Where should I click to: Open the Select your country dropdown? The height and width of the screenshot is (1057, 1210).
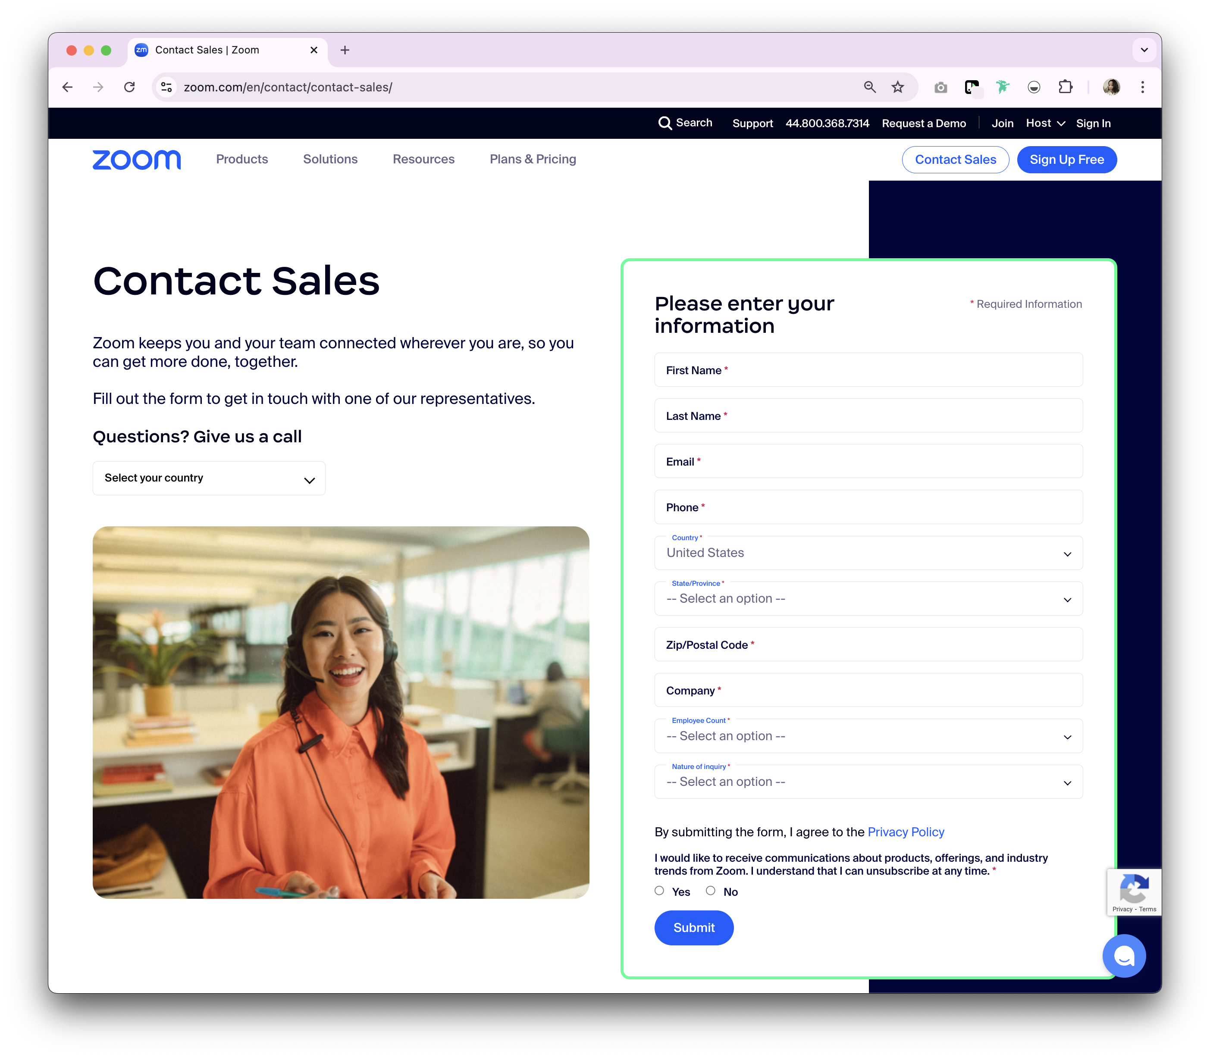209,478
